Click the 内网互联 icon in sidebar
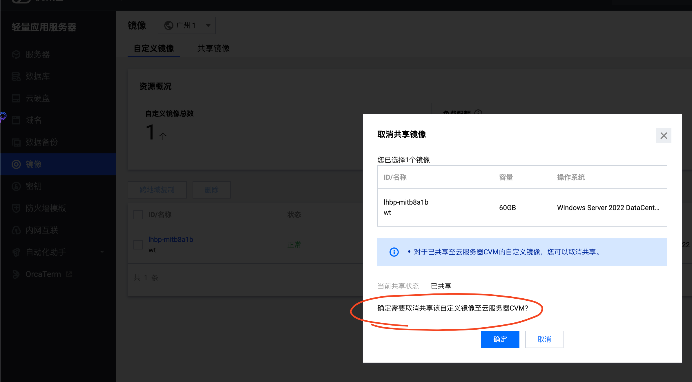The image size is (692, 382). (16, 230)
